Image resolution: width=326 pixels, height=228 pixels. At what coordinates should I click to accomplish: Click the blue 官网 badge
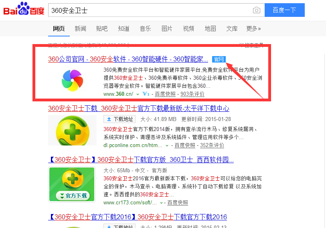click(x=219, y=59)
